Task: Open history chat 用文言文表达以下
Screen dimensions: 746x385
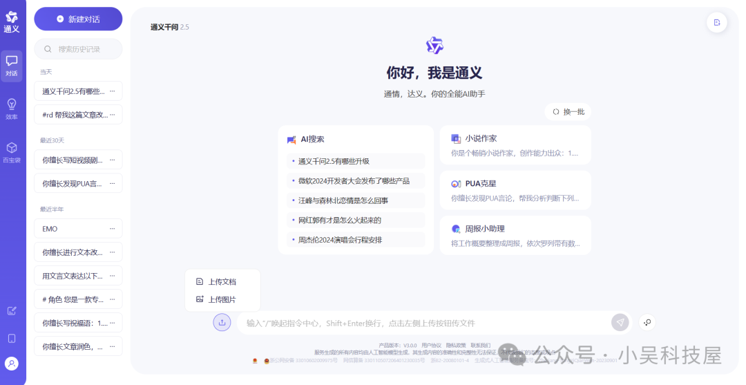Action: (78, 276)
